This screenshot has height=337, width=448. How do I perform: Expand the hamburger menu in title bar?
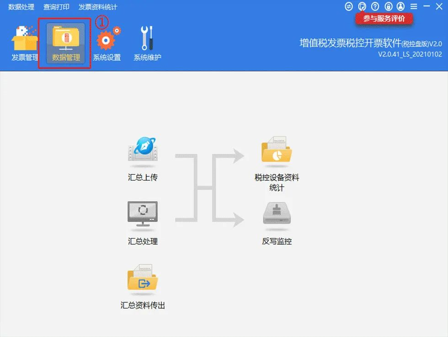pyautogui.click(x=414, y=6)
